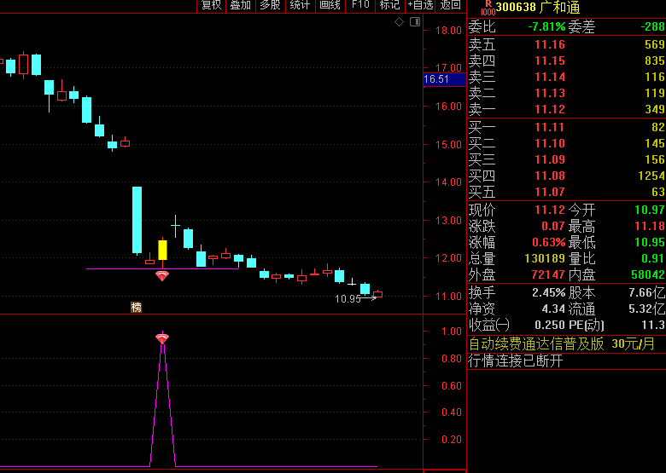Image resolution: width=666 pixels, height=473 pixels.
Task: Click the 涨跌 value 0.07
Action: tap(553, 226)
